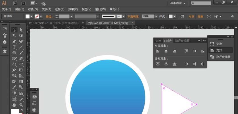Viewport: 238px width, 114px height.
Task: Click vertical align bottom in Align panel
Action: click(203, 51)
